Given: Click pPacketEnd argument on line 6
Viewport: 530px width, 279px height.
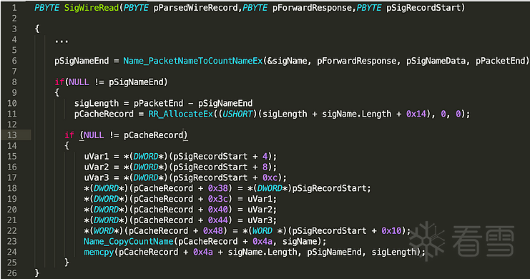Looking at the screenshot, I should click(x=500, y=61).
